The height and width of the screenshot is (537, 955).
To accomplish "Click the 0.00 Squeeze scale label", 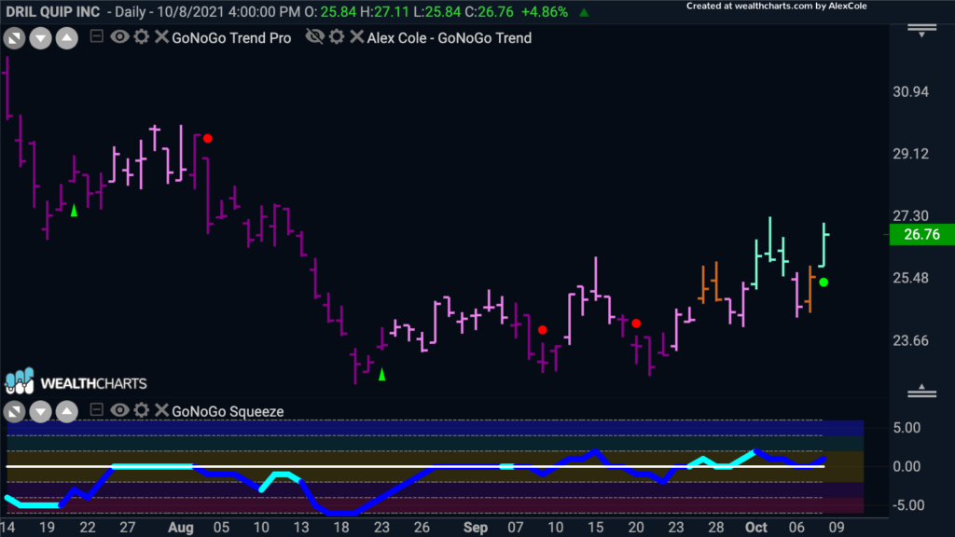I will [x=907, y=467].
